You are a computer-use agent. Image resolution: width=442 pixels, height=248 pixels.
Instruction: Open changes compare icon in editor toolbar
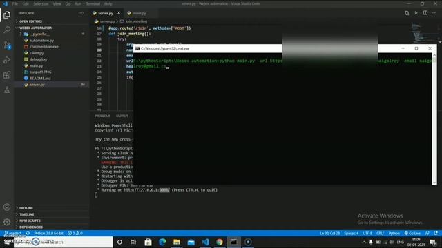point(407,13)
